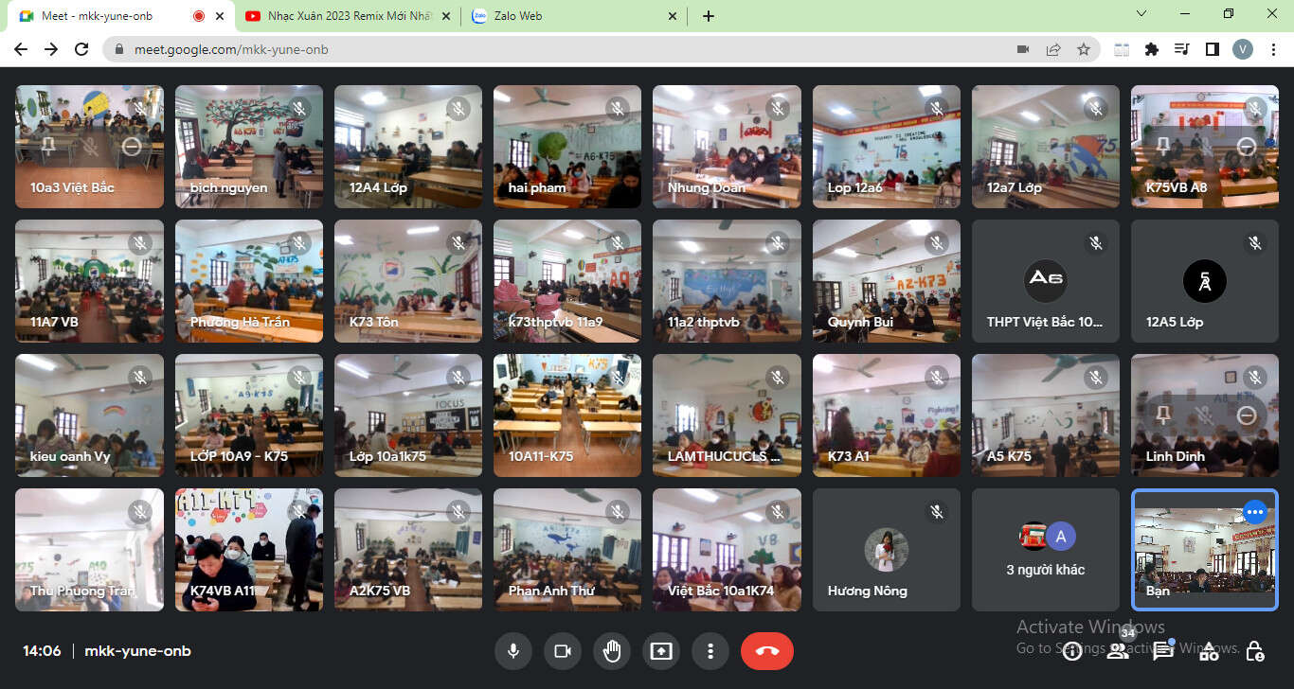The image size is (1294, 689).
Task: Click the Present now screen share icon
Action: click(660, 651)
